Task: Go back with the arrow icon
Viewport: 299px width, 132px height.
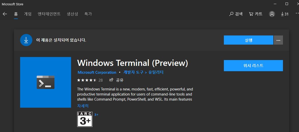Action: [5, 14]
